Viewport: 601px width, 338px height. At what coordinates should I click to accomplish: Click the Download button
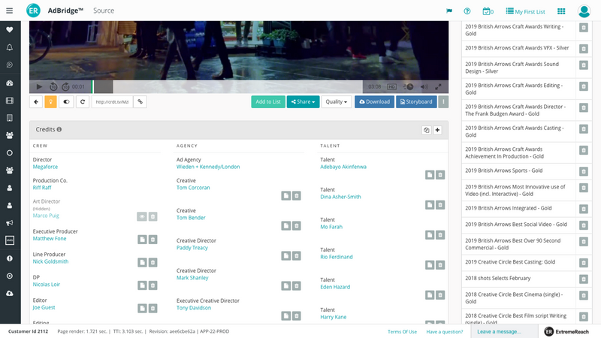(374, 101)
